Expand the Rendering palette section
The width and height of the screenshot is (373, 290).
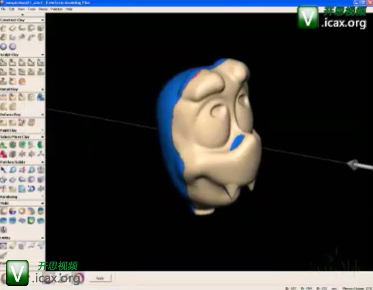click(43, 197)
